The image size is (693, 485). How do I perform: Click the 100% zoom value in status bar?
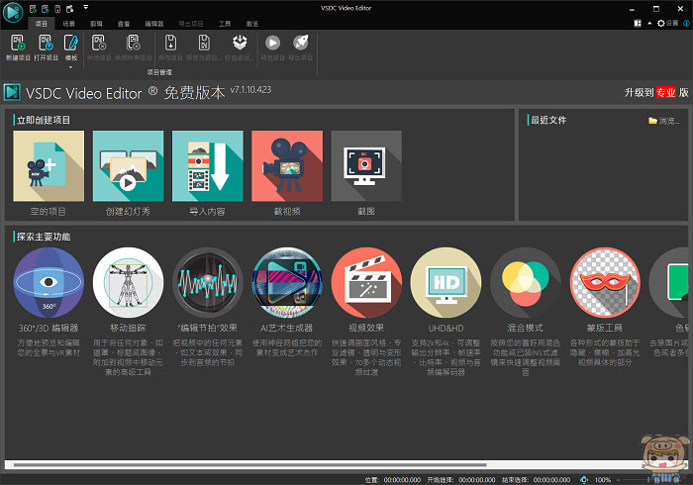[602, 480]
